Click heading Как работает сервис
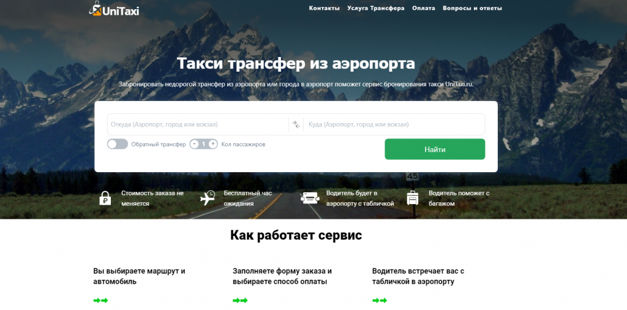 (296, 235)
